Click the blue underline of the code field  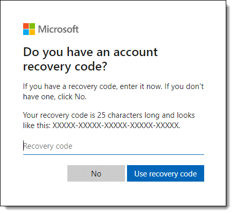(x=114, y=154)
